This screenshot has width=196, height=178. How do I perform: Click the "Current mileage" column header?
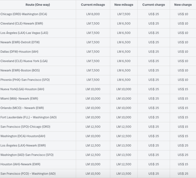click(x=93, y=5)
